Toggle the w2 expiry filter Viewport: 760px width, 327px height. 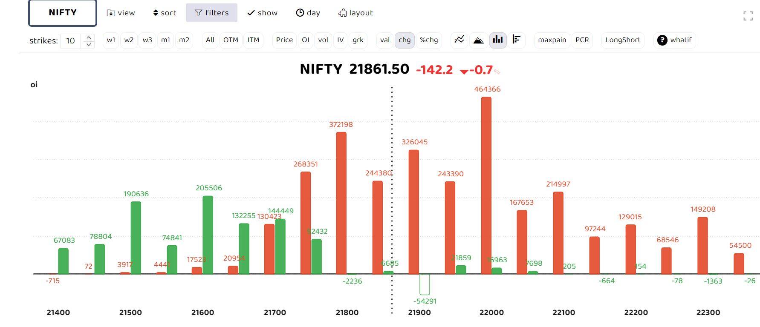click(129, 40)
